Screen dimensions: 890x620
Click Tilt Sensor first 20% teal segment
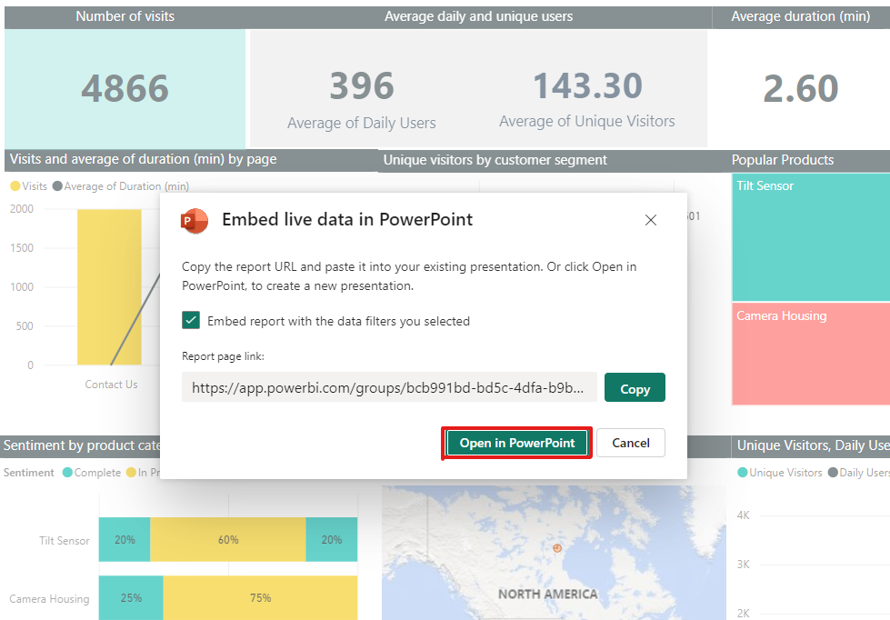(125, 539)
